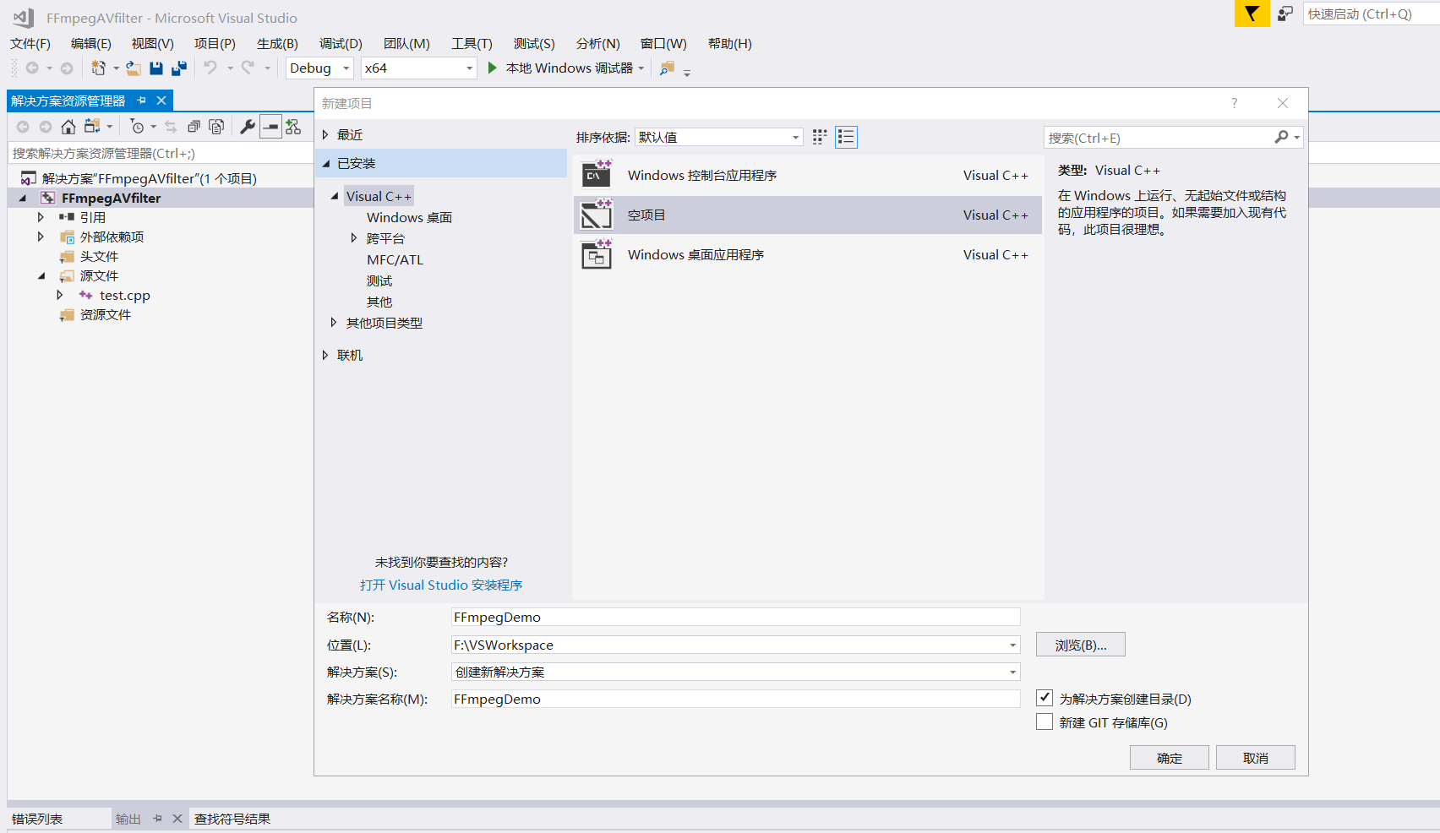Image resolution: width=1440 pixels, height=833 pixels.
Task: Open the 调试 menu
Action: click(x=340, y=43)
